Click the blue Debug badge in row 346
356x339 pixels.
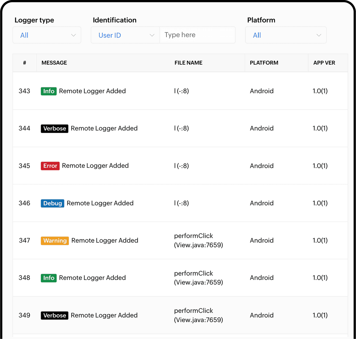52,203
